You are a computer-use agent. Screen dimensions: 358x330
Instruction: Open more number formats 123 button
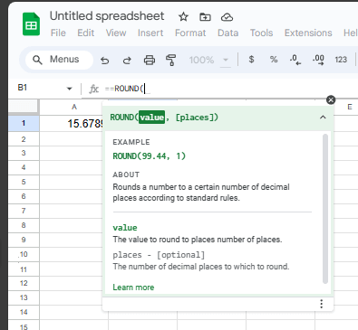pyautogui.click(x=341, y=60)
